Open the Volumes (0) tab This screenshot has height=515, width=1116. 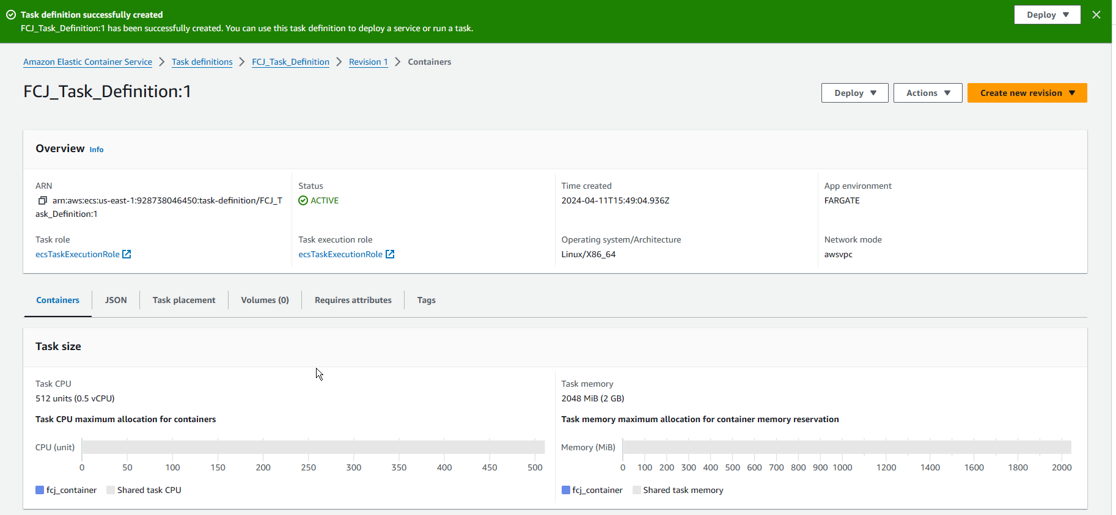pos(265,300)
